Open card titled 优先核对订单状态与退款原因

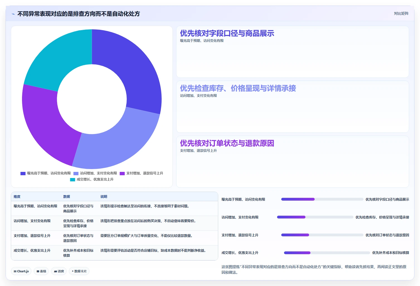(292, 162)
